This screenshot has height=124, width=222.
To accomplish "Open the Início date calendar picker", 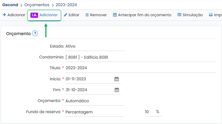I will 117,79.
